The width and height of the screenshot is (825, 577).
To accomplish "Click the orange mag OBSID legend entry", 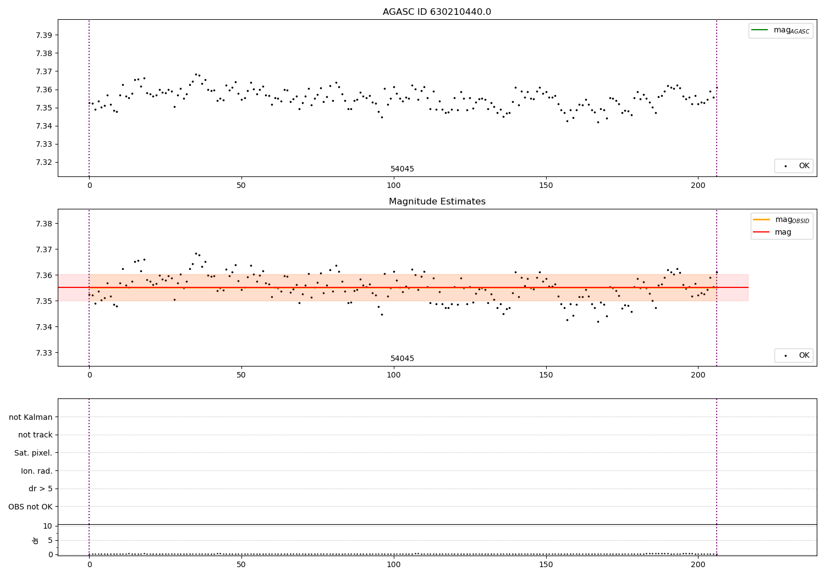I will [781, 220].
